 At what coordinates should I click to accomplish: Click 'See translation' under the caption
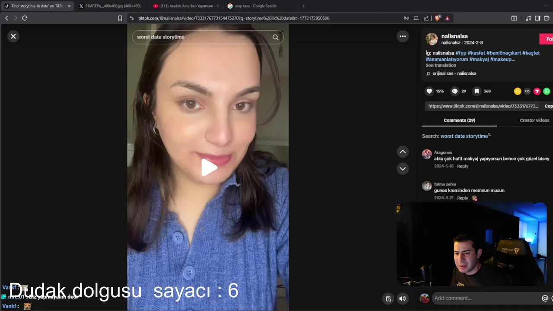point(441,65)
